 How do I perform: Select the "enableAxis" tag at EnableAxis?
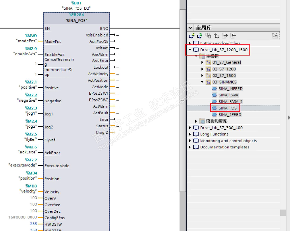tap(25, 54)
